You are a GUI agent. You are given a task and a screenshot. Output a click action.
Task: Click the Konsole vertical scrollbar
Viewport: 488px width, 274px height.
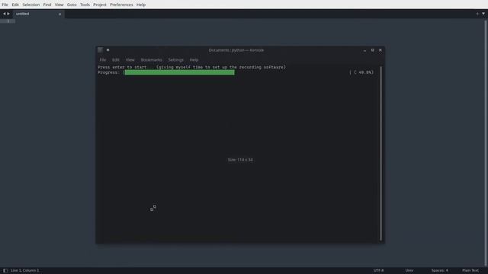point(380,154)
